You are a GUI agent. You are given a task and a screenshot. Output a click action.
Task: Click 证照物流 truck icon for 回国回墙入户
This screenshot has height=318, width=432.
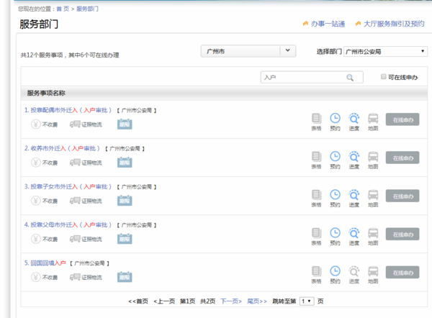click(75, 276)
